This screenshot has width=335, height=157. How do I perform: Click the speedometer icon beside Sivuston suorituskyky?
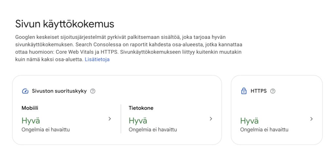click(25, 91)
